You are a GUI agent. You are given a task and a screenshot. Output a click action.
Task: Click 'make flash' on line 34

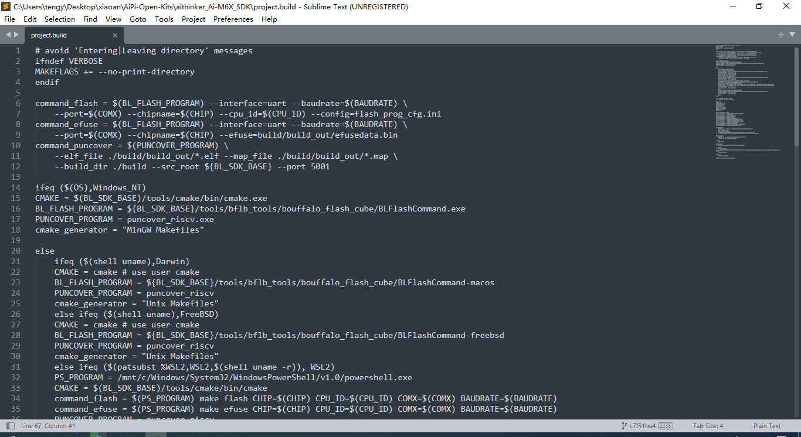224,398
